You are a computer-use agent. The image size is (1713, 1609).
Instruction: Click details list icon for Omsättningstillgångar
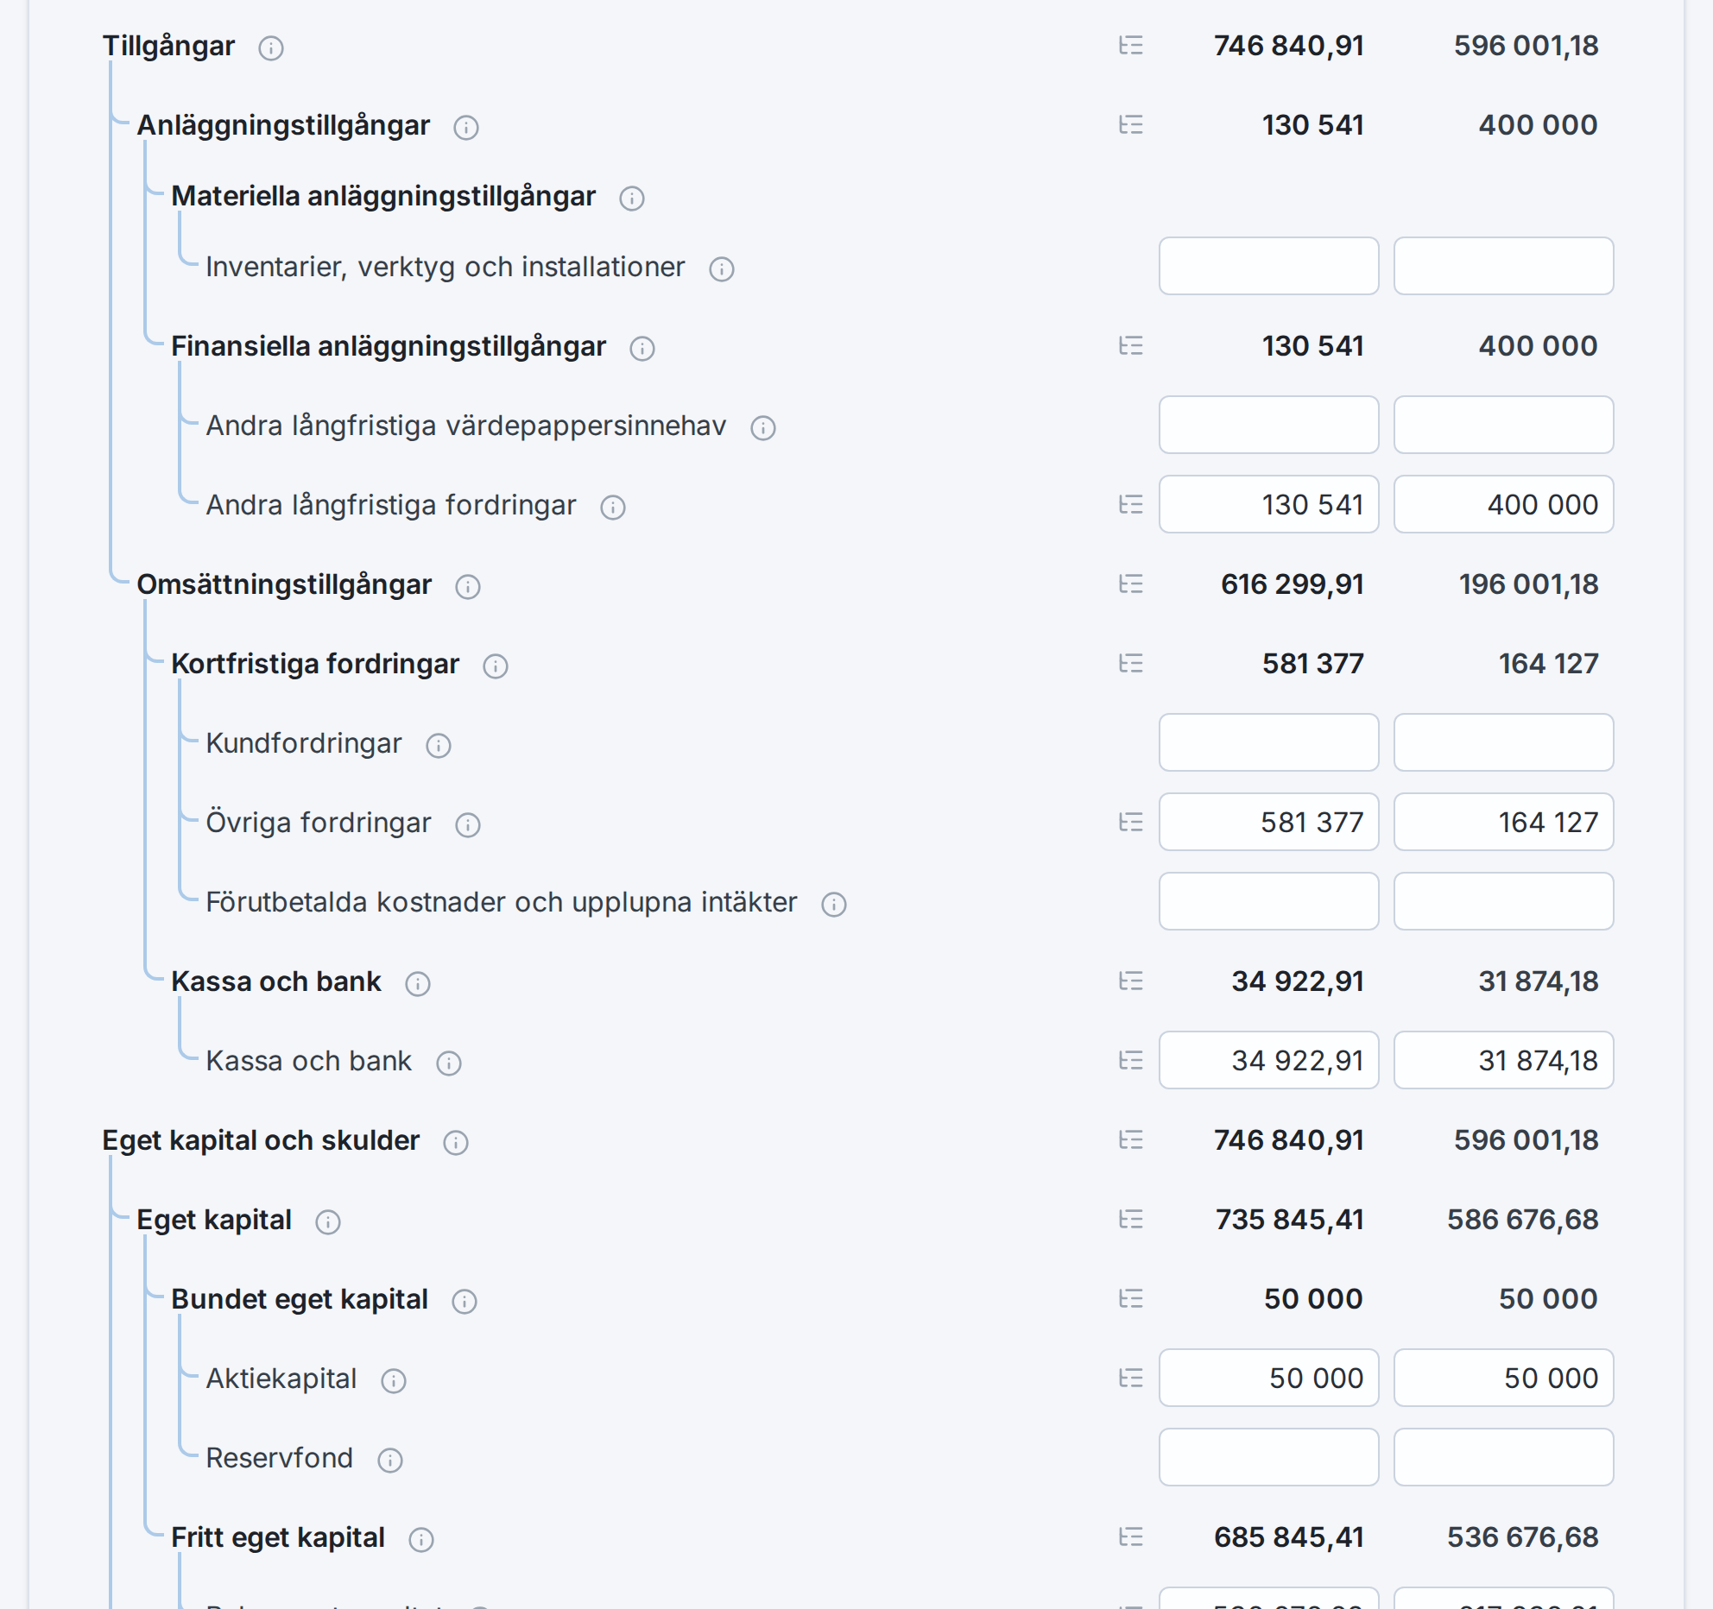click(x=1131, y=584)
